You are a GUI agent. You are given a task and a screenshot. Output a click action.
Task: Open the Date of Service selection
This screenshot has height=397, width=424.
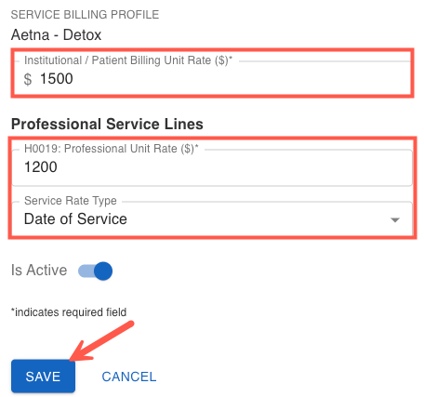click(x=212, y=218)
